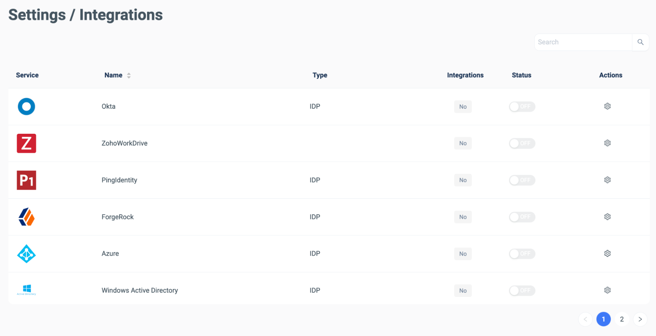Enable the Okta status toggle

522,107
